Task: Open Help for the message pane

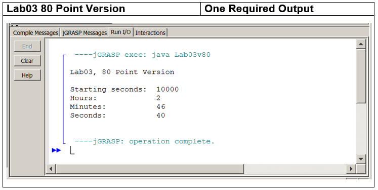Action: [x=27, y=75]
